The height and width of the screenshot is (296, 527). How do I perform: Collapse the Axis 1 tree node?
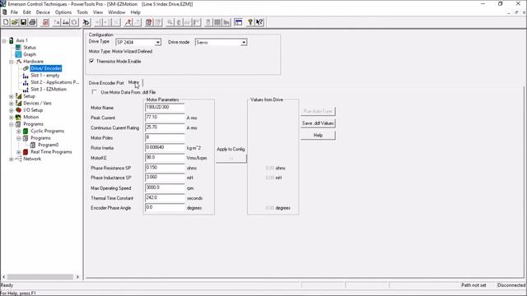4,41
